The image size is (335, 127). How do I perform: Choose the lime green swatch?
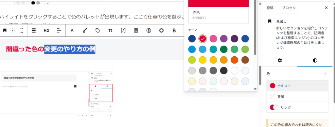pos(192,60)
